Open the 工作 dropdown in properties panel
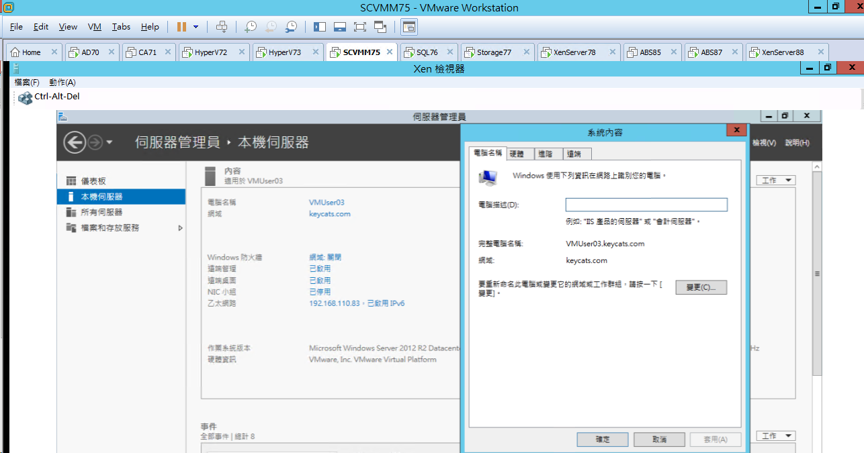 (776, 181)
